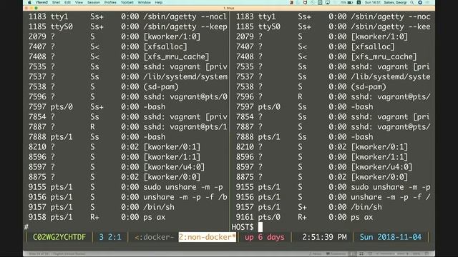Open the Toolbelt menu
Viewport: 458px width, 257px height.
coord(127,2)
